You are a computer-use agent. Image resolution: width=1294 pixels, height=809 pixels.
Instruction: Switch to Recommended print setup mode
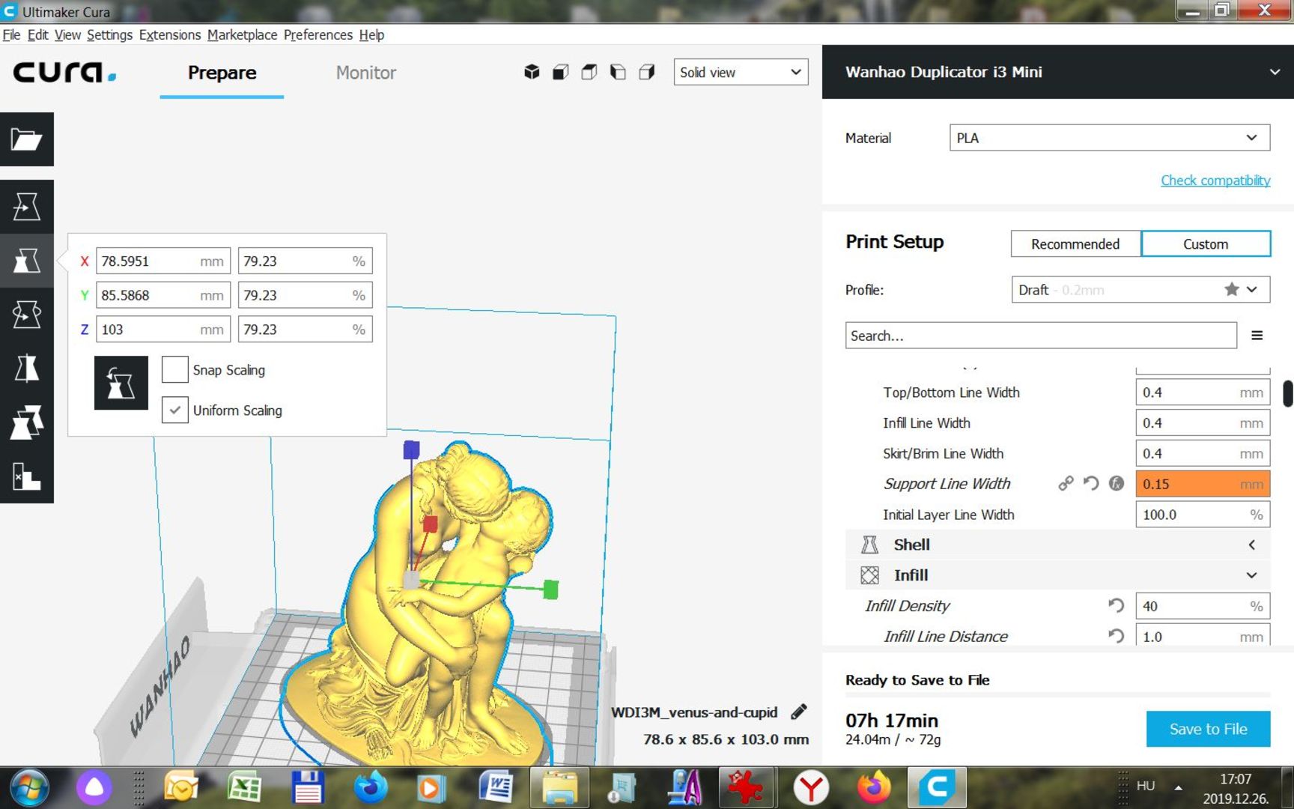click(x=1075, y=244)
